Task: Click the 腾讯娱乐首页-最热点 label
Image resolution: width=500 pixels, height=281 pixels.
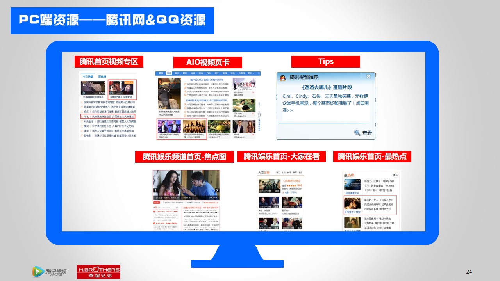Action: (372, 157)
